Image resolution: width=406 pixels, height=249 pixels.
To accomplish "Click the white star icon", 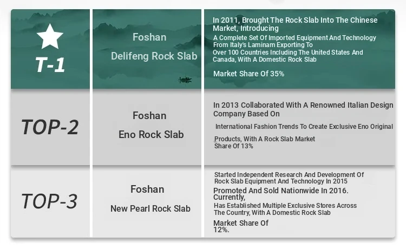I will pyautogui.click(x=50, y=36).
